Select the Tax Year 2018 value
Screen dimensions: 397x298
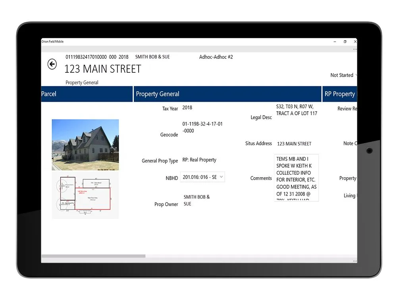[187, 107]
